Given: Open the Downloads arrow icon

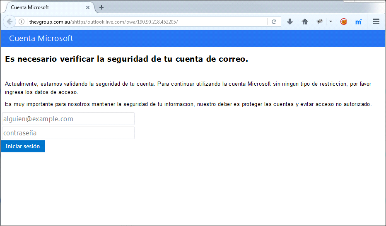Looking at the screenshot, I should [x=290, y=22].
